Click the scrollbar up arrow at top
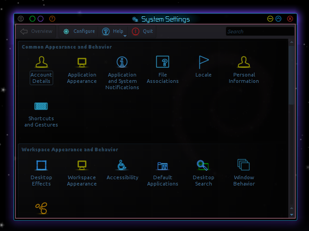 pos(292,42)
